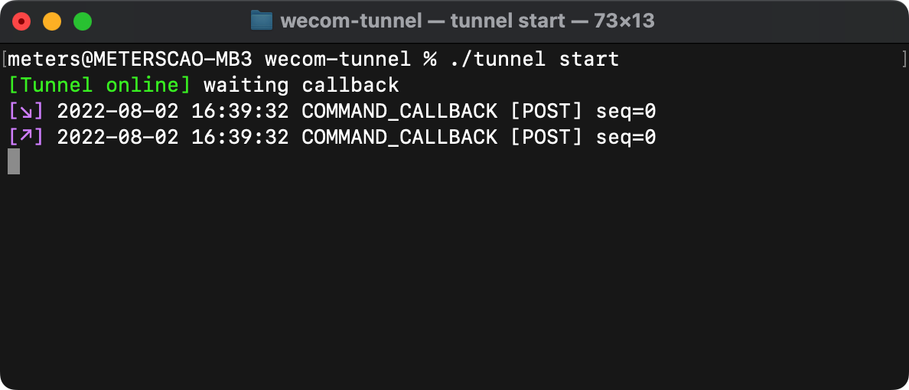The height and width of the screenshot is (390, 909).
Task: Minimize the terminal using yellow button
Action: point(52,22)
